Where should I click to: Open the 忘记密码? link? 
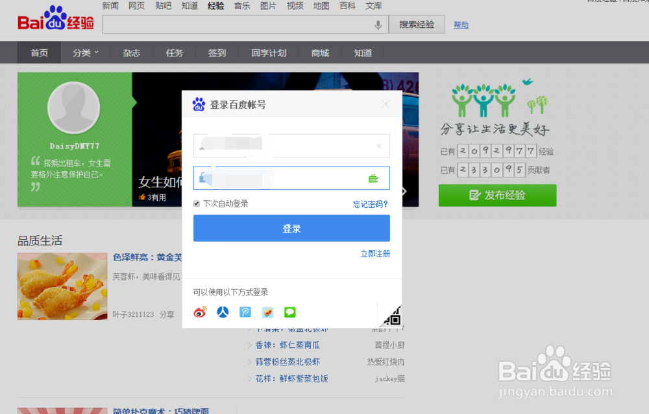pyautogui.click(x=371, y=204)
